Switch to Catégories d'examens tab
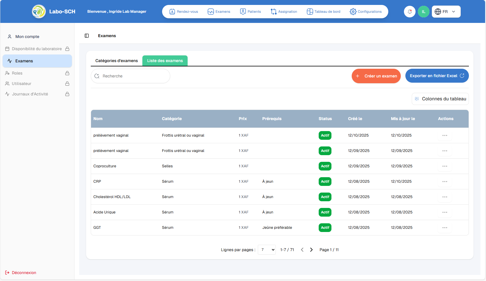 (x=117, y=61)
